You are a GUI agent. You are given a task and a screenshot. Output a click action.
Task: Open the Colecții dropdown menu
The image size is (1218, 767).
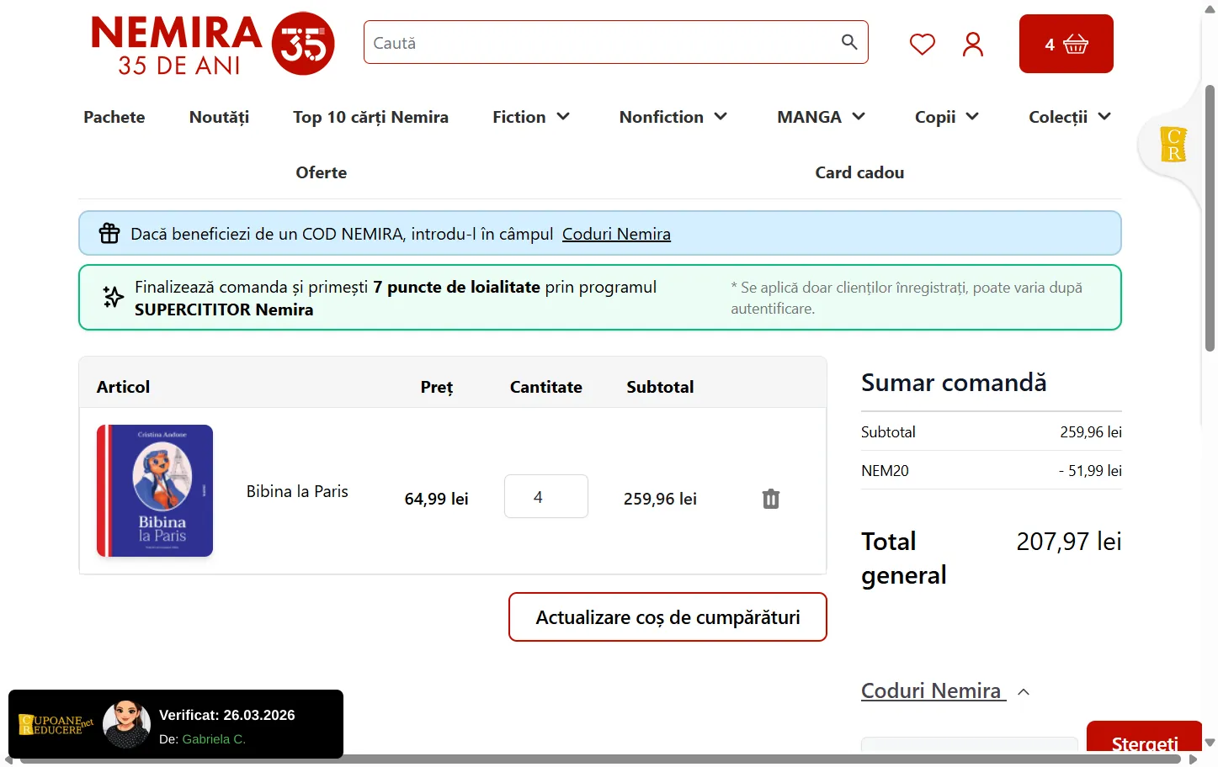(x=1069, y=117)
